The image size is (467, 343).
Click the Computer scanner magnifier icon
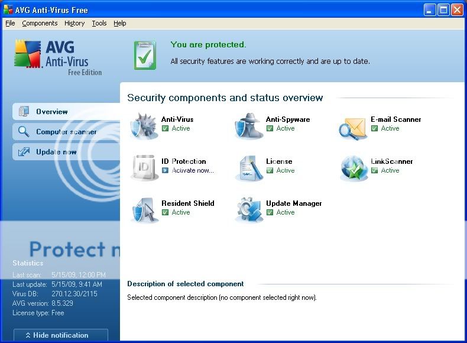pyautogui.click(x=24, y=131)
